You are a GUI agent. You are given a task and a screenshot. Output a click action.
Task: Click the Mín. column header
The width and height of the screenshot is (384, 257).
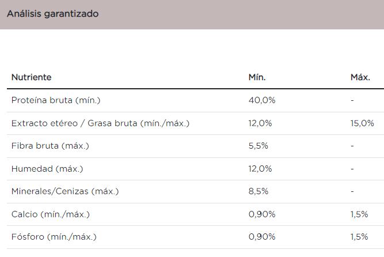[257, 77]
